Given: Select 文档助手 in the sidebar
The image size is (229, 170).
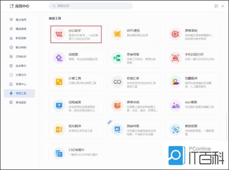Looking at the screenshot, I should point(19,56).
